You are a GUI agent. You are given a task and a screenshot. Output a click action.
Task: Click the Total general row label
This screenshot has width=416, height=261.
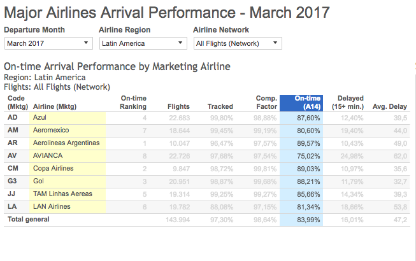29,220
